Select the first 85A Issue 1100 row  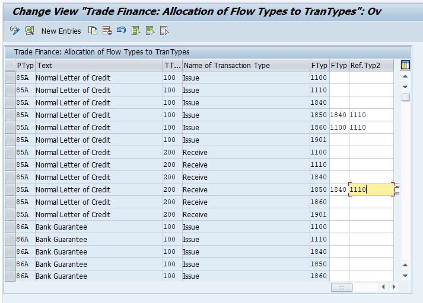(9, 78)
